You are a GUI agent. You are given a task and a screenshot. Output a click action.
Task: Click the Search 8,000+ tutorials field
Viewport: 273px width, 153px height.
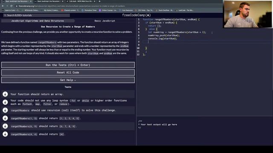pos(36,15)
